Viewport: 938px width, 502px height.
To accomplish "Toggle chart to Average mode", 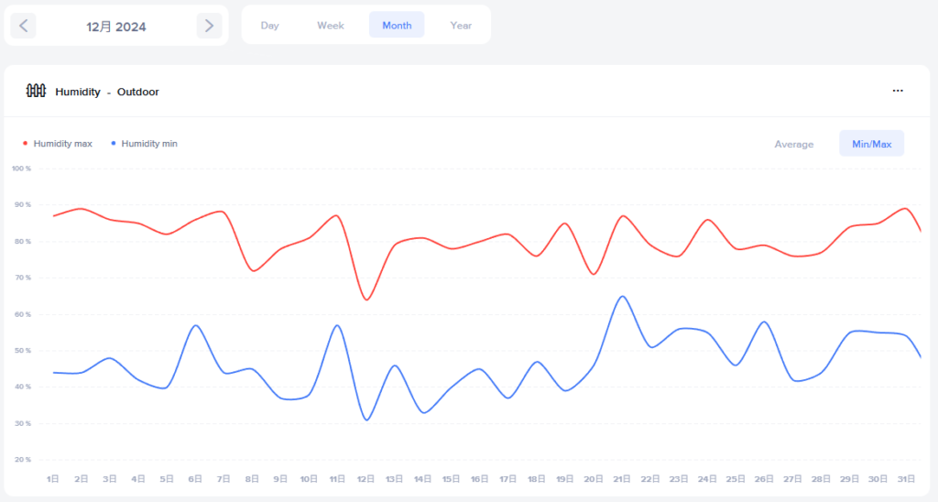I will pyautogui.click(x=793, y=144).
